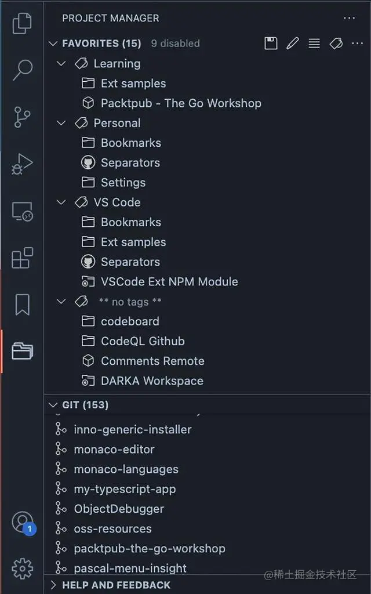Click the Personal tag label
The height and width of the screenshot is (594, 371).
click(117, 123)
